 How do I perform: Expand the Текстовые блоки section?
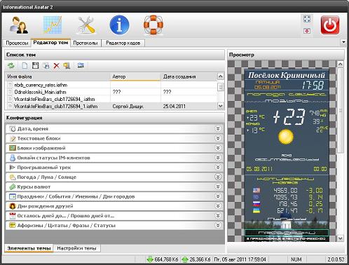pos(218,138)
